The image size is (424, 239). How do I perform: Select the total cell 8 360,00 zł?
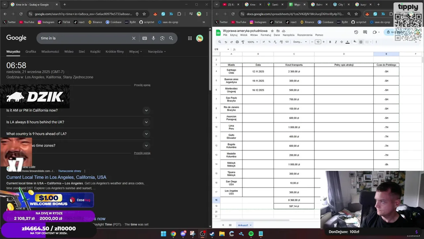pos(294,200)
